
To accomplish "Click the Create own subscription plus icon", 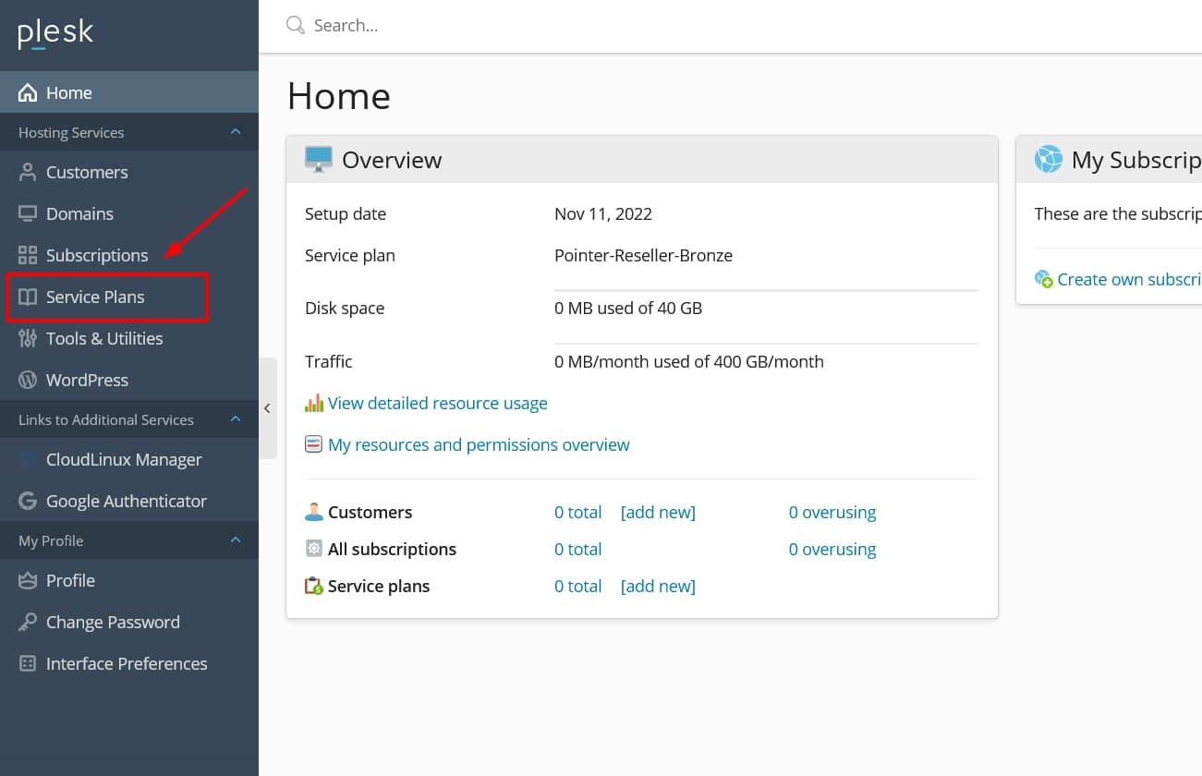I will [x=1044, y=279].
